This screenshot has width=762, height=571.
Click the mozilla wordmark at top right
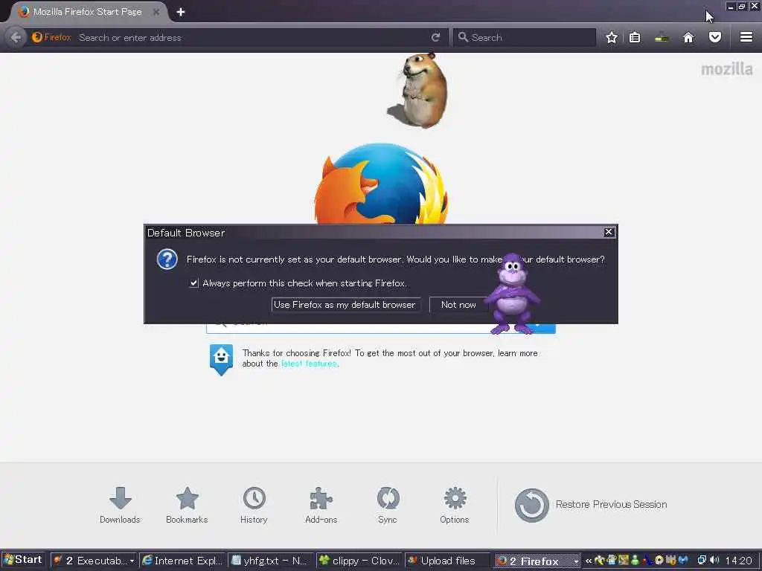(726, 69)
